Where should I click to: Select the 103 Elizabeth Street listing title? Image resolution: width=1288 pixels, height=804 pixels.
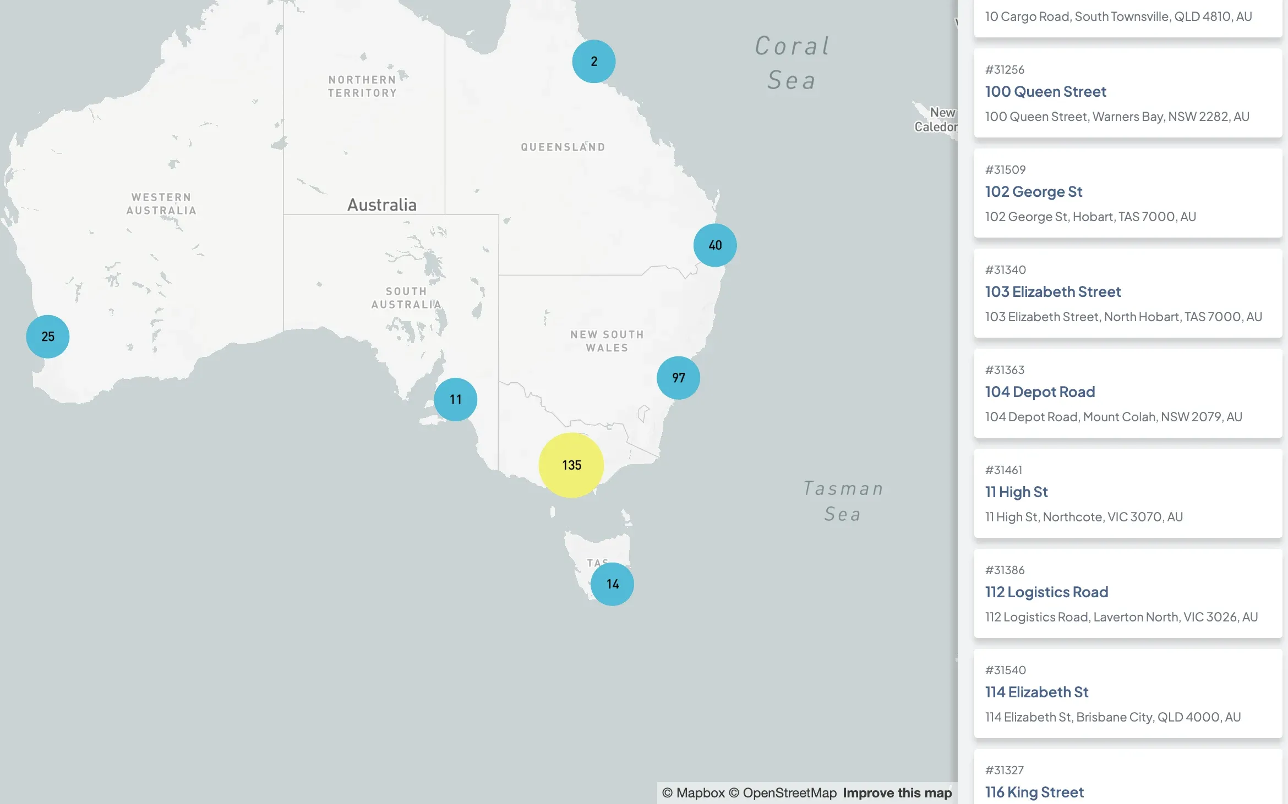pos(1053,292)
